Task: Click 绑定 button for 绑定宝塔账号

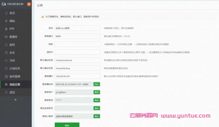Action: (97, 108)
